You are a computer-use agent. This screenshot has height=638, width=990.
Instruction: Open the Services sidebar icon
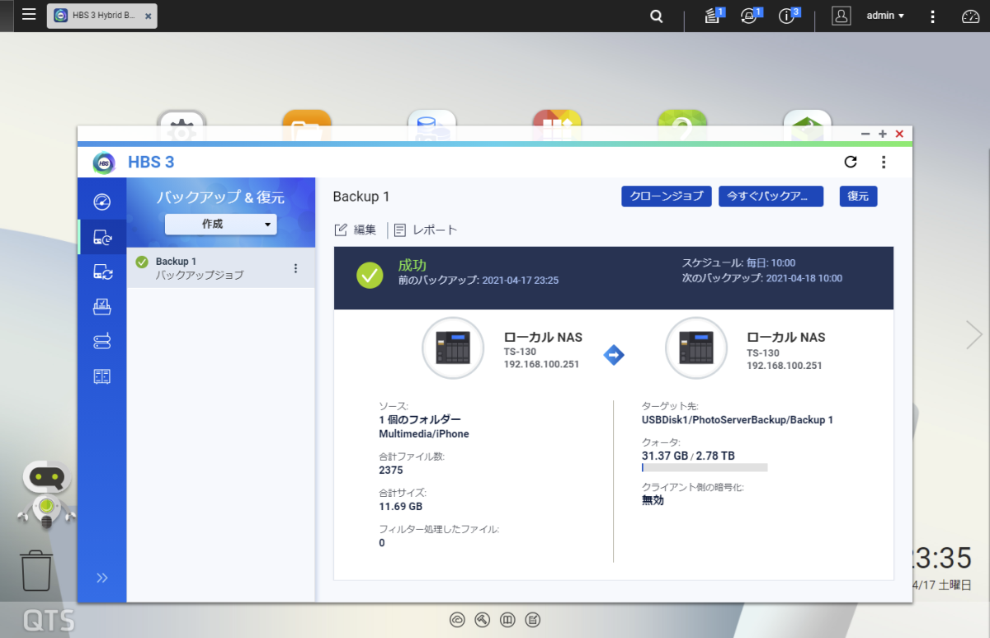pyautogui.click(x=102, y=376)
